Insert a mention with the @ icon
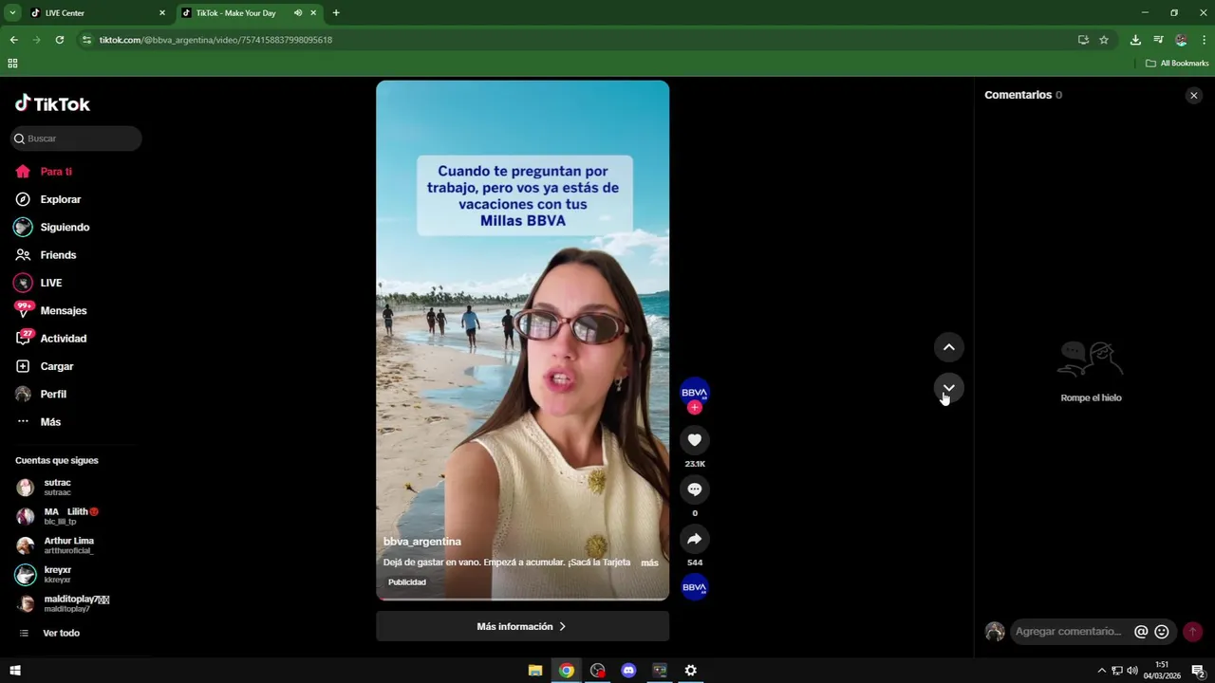This screenshot has height=683, width=1215. coord(1141,632)
